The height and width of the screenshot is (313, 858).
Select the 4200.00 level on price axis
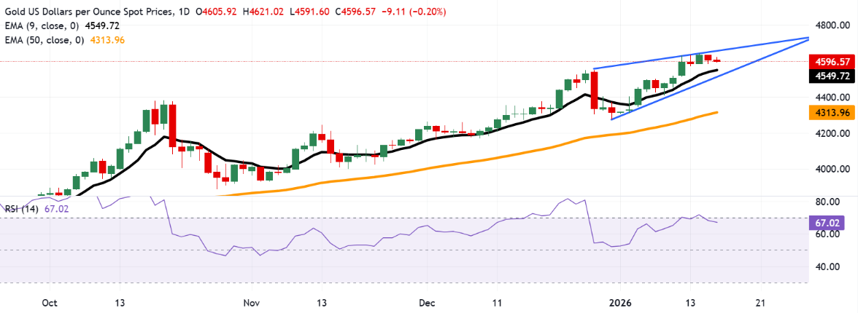coord(833,133)
